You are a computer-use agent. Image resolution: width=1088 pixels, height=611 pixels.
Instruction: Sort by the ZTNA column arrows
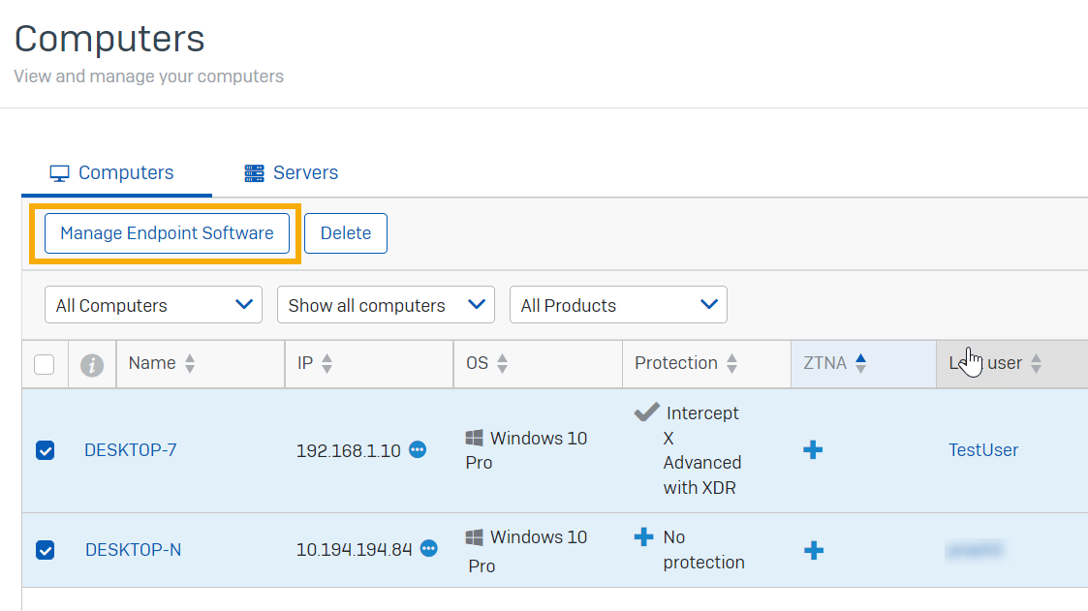pos(860,364)
